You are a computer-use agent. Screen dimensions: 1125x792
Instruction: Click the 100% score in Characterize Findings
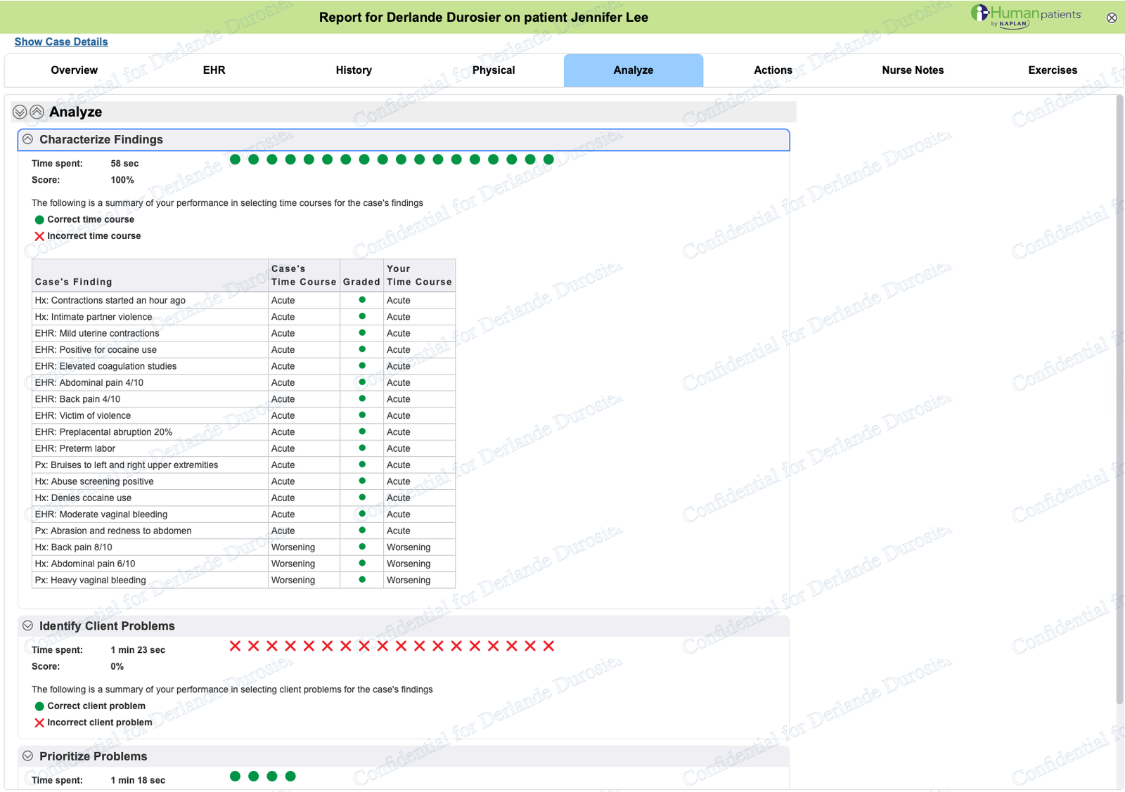tap(122, 180)
